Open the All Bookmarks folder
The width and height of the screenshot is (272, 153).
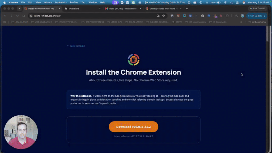(x=257, y=22)
